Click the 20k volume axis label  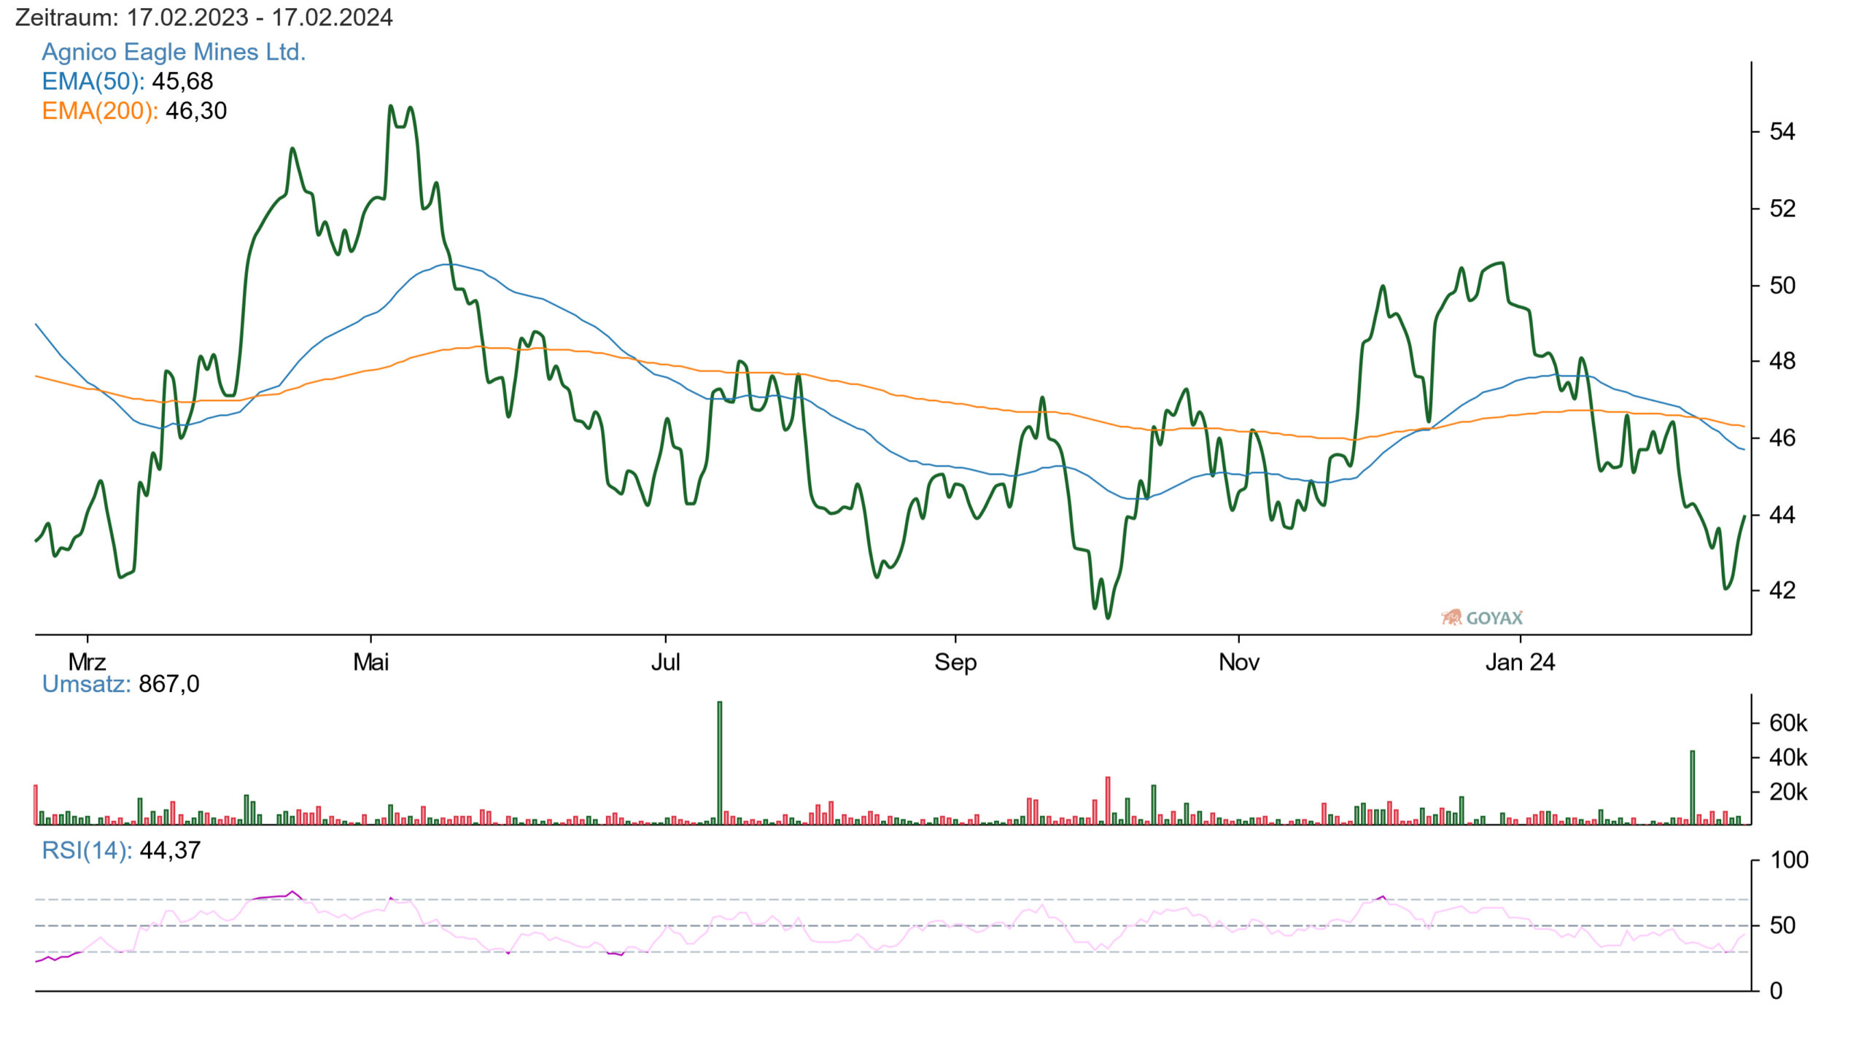[1788, 792]
